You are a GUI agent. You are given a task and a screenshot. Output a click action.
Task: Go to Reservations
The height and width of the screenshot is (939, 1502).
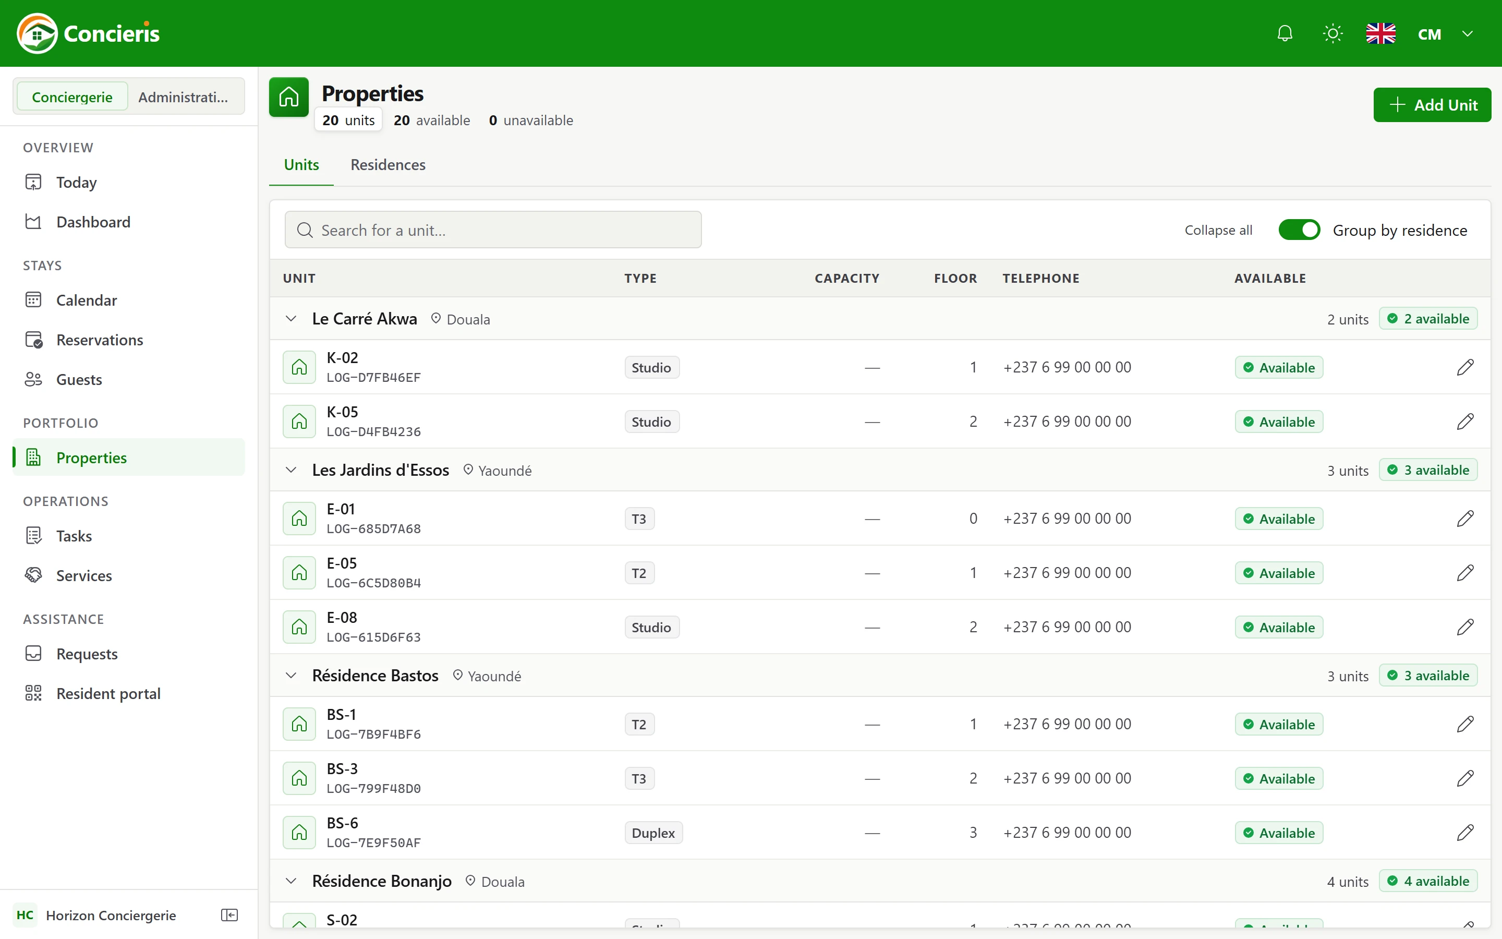pyautogui.click(x=128, y=340)
